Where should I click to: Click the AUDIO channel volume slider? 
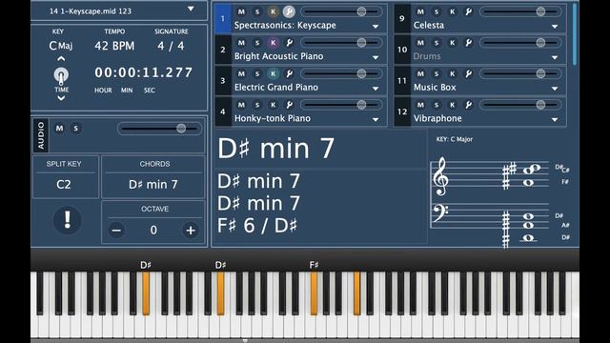click(x=159, y=129)
